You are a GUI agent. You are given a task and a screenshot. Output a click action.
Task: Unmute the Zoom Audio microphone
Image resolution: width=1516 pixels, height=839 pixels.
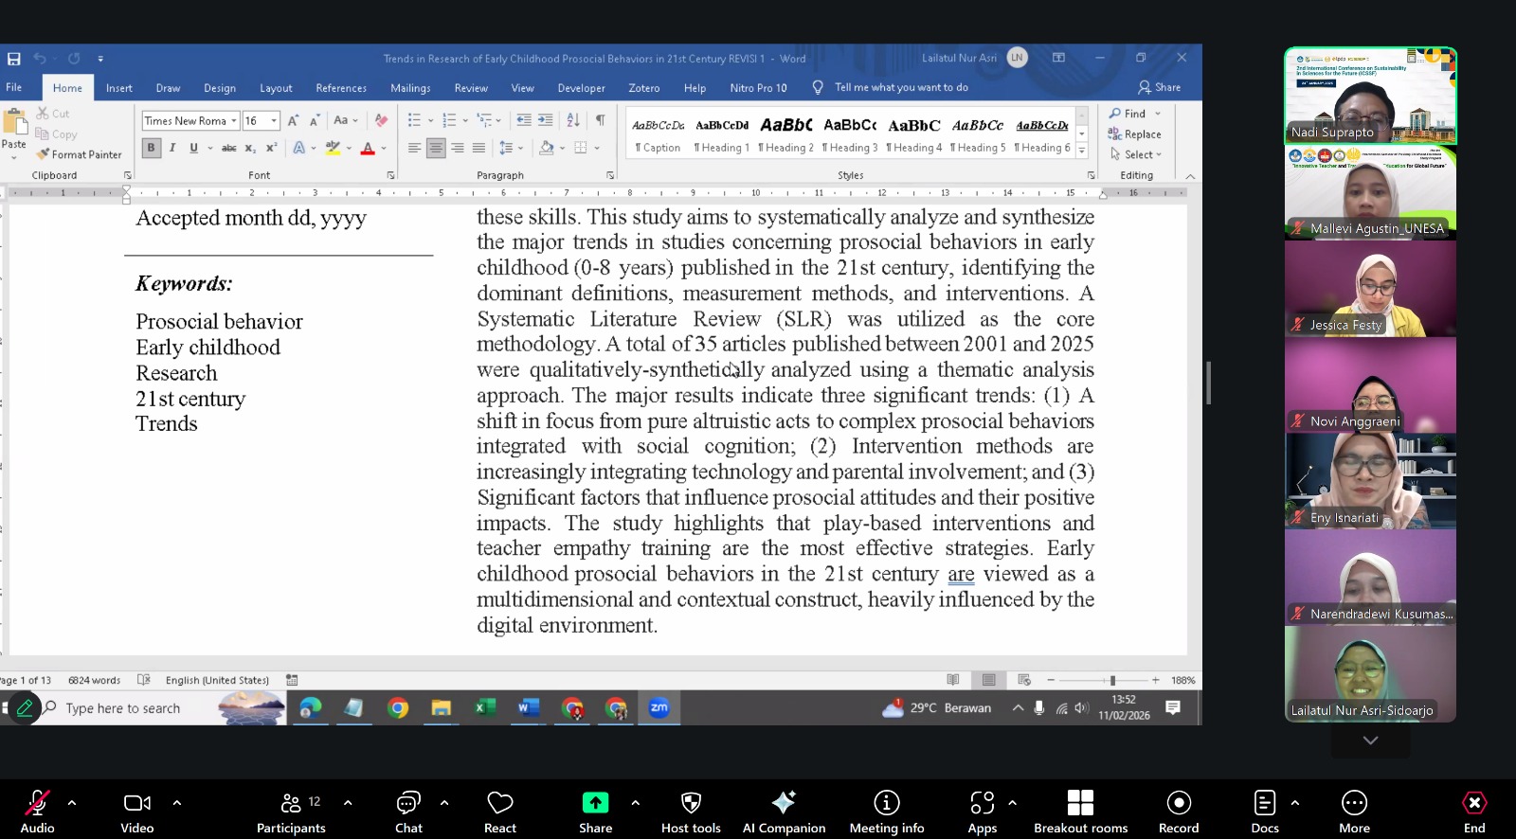pos(37,812)
